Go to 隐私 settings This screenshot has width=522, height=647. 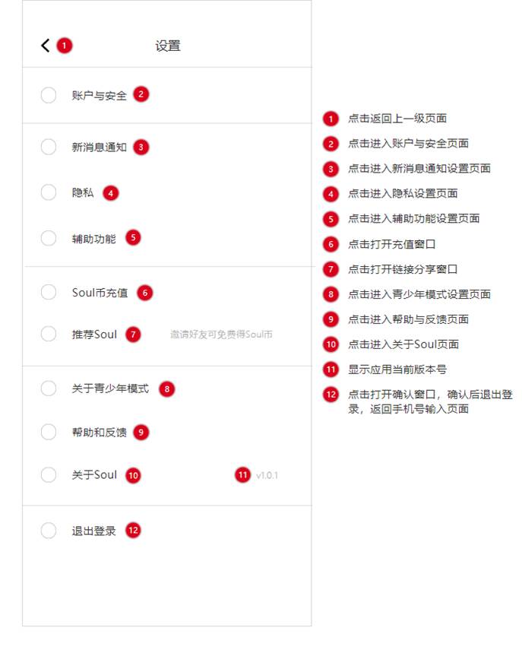83,193
